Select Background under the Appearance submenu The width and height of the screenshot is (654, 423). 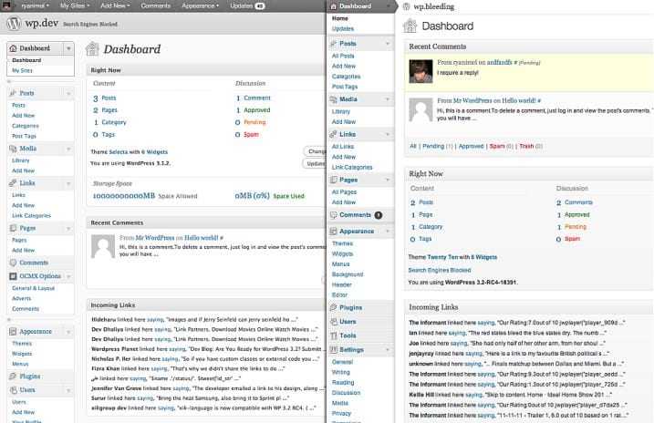click(348, 274)
